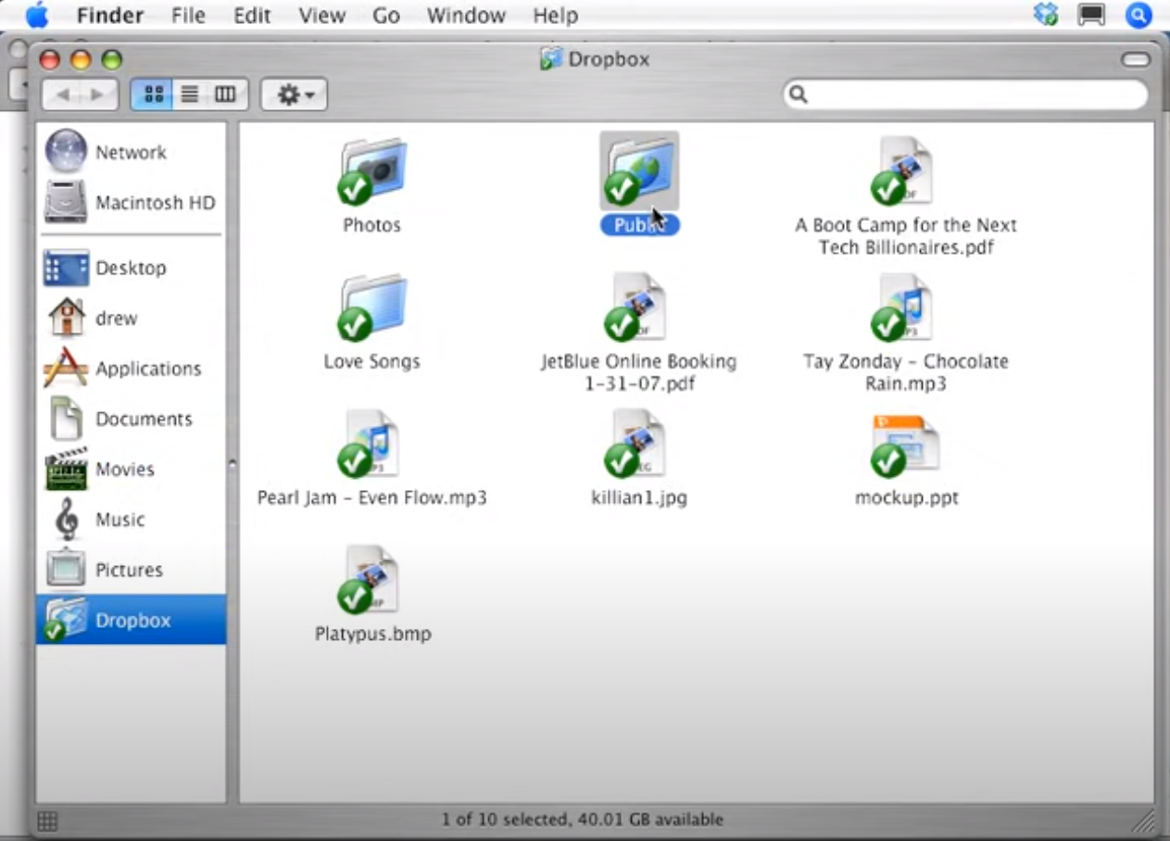Image resolution: width=1170 pixels, height=841 pixels.
Task: Click the "Photos" folder label
Action: click(371, 225)
